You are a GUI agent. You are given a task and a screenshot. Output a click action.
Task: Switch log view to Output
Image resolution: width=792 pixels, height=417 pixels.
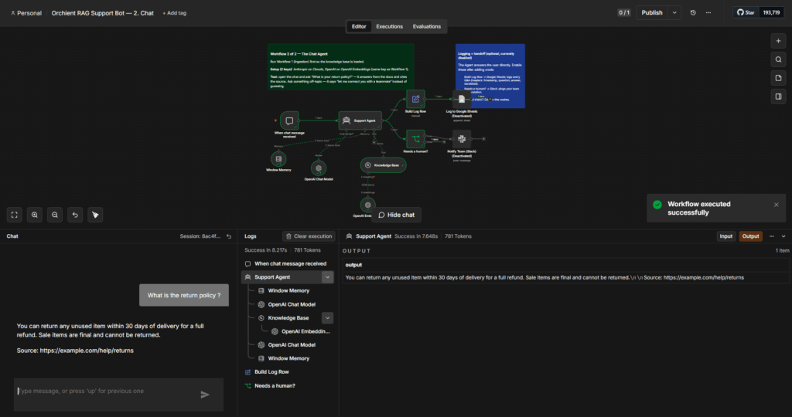[x=750, y=236]
